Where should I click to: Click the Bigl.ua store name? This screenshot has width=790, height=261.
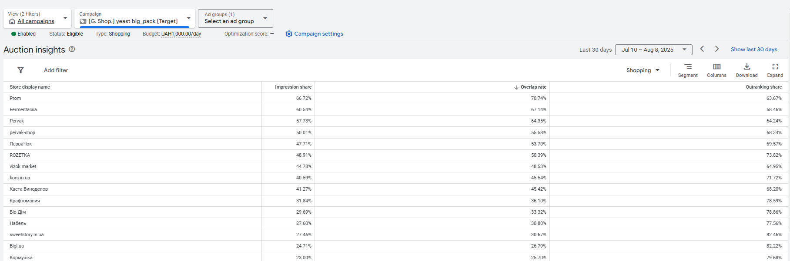(x=17, y=246)
